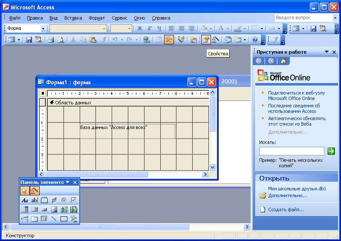Open the Сервис menu
341x241 pixels.
(x=119, y=18)
